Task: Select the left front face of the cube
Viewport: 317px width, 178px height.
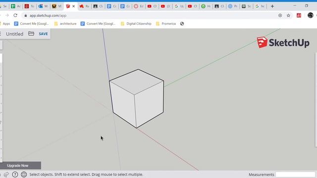Action: pos(123,104)
